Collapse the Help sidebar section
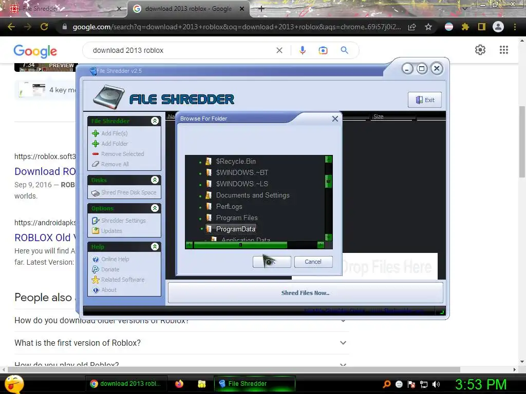The width and height of the screenshot is (526, 394). [x=155, y=247]
